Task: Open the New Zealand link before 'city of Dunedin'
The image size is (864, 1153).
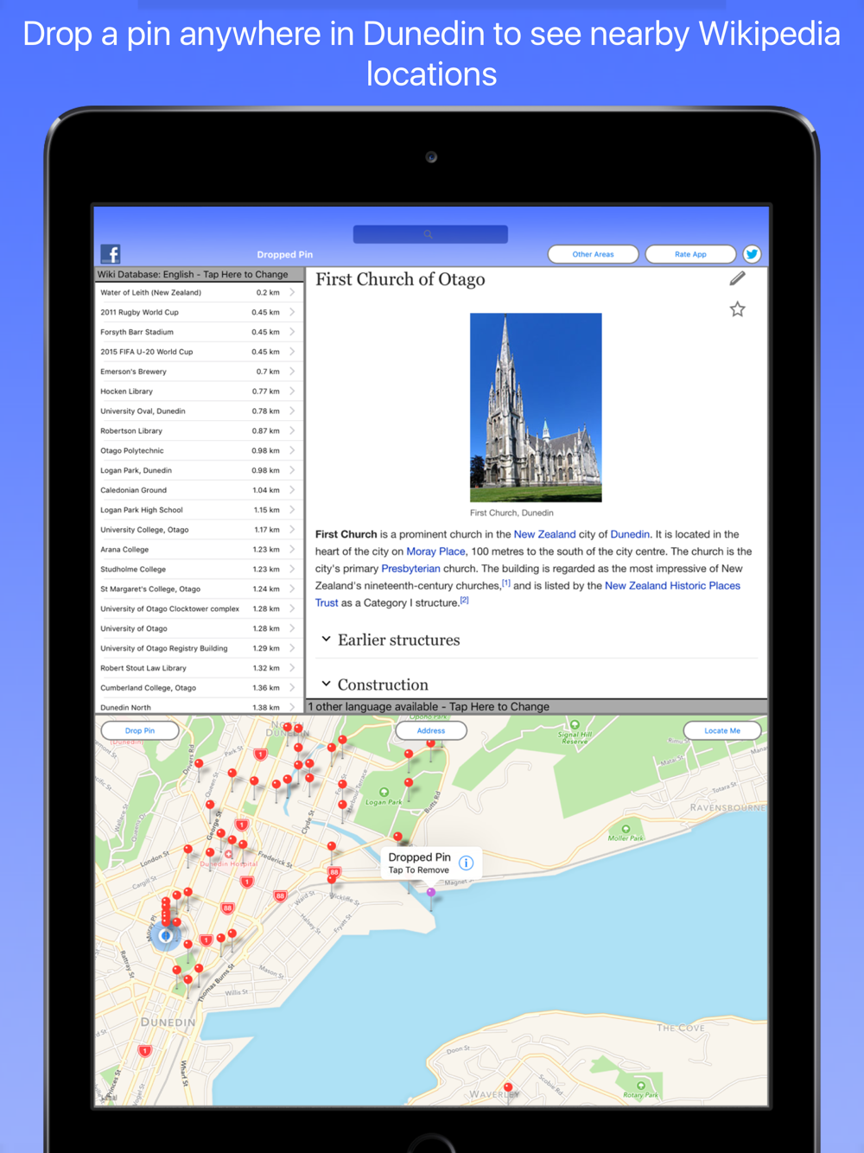Action: [544, 534]
